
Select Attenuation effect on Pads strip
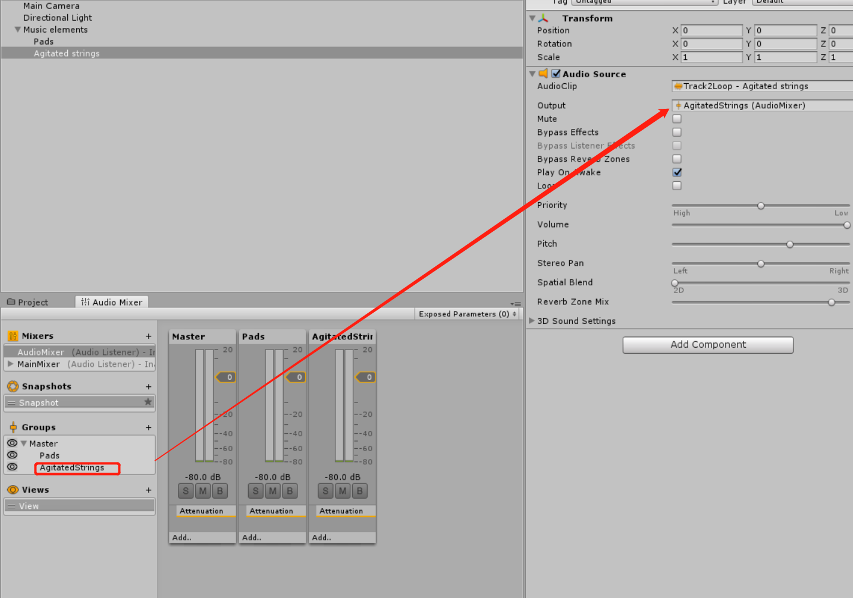tap(276, 511)
